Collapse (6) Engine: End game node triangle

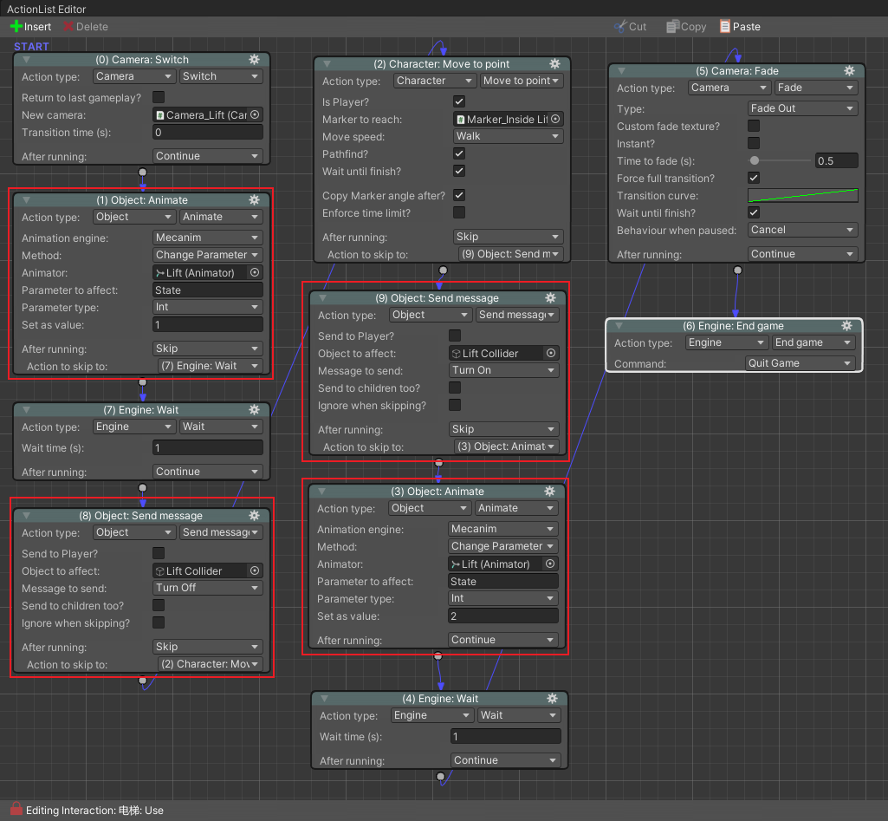pyautogui.click(x=619, y=326)
